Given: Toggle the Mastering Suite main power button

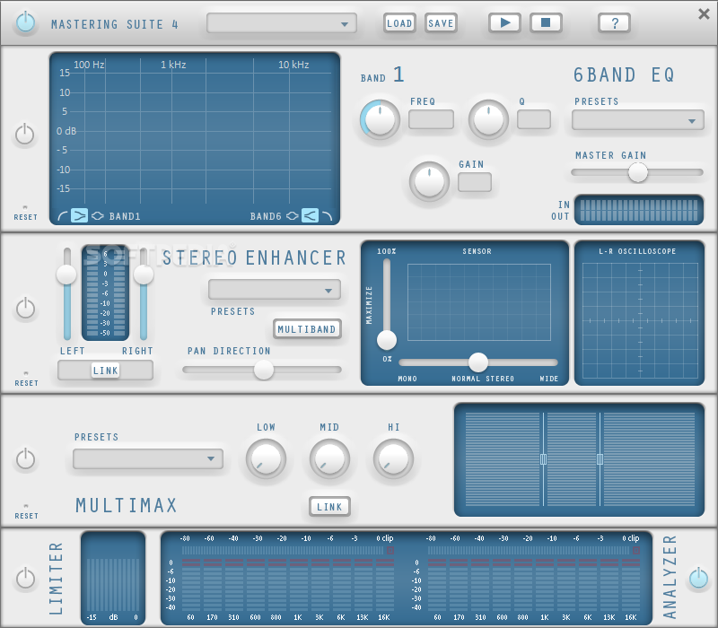Looking at the screenshot, I should coord(25,22).
